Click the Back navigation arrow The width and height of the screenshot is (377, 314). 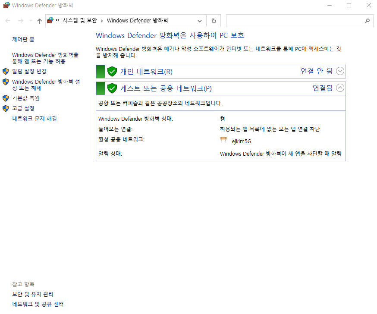click(8, 21)
